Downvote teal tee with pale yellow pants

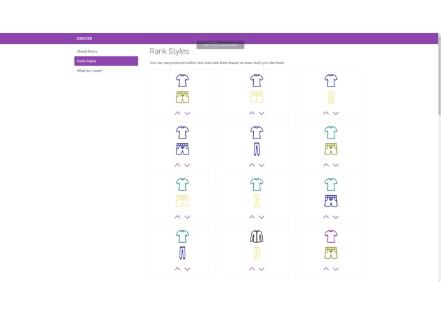(261, 217)
